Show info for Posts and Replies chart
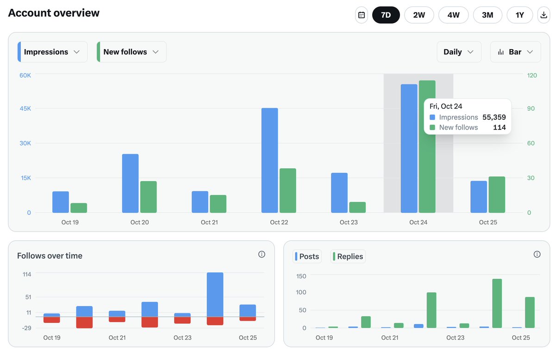 pyautogui.click(x=537, y=254)
